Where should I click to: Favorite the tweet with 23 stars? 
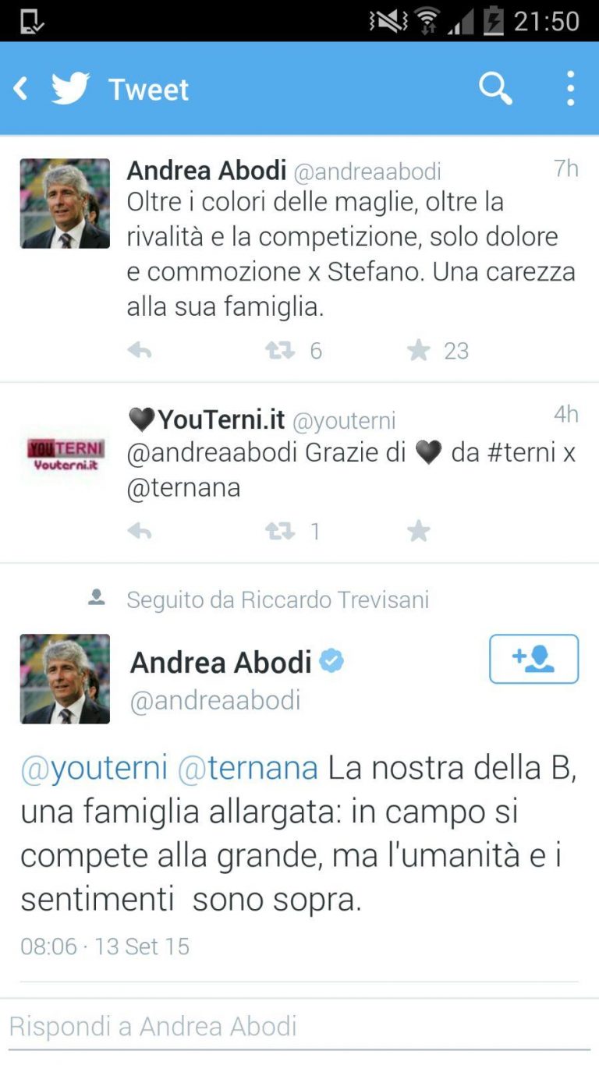(419, 351)
